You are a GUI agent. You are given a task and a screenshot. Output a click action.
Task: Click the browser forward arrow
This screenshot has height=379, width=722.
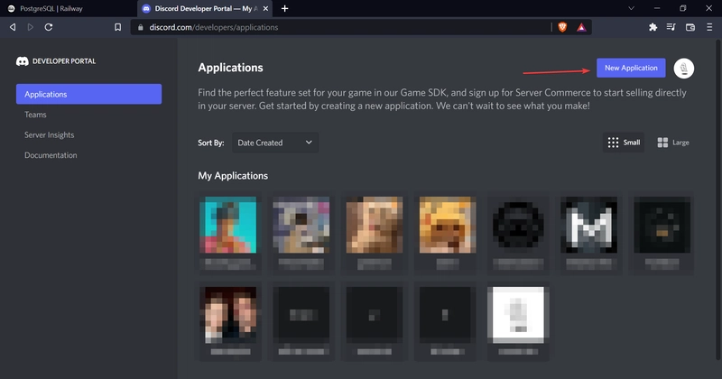click(31, 27)
